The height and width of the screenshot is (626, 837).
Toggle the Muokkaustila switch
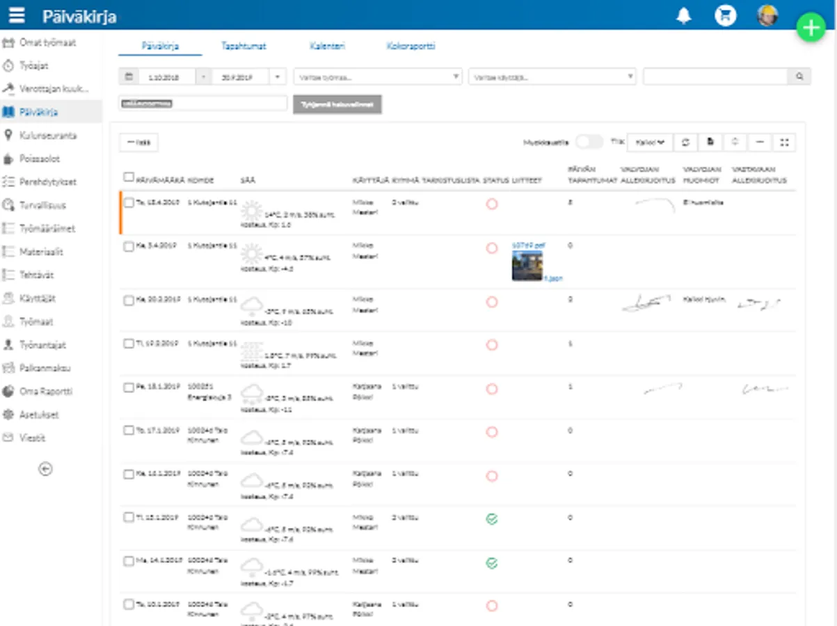[x=589, y=142]
